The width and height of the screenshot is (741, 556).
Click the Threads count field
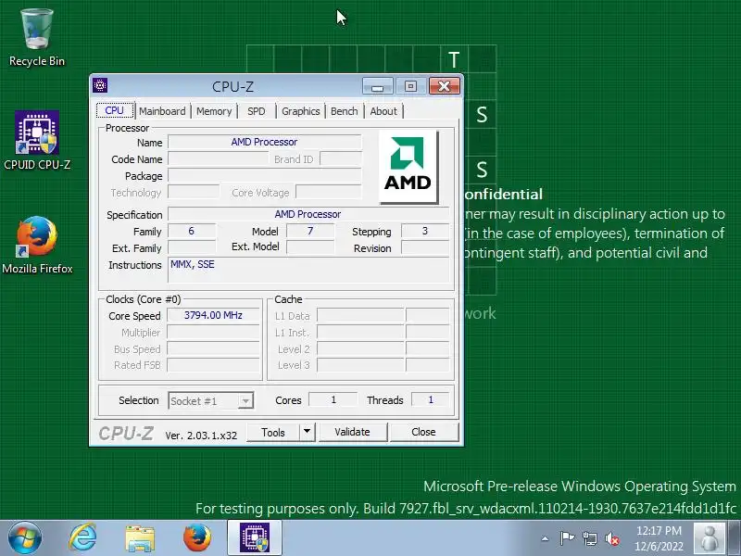pyautogui.click(x=431, y=400)
